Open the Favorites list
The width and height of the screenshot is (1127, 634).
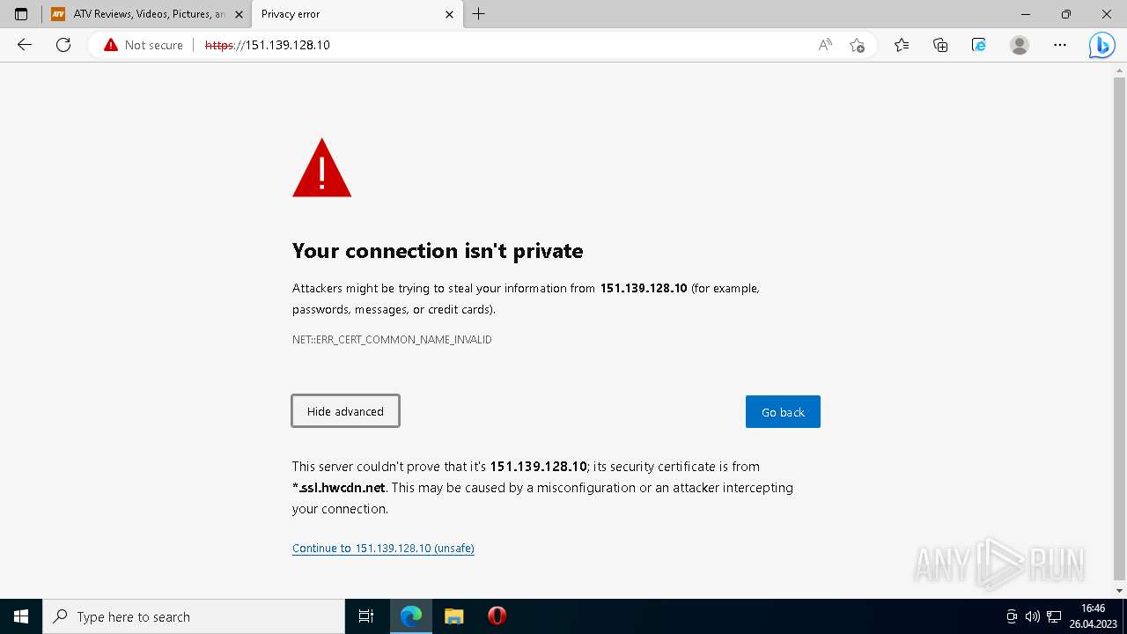pyautogui.click(x=902, y=45)
